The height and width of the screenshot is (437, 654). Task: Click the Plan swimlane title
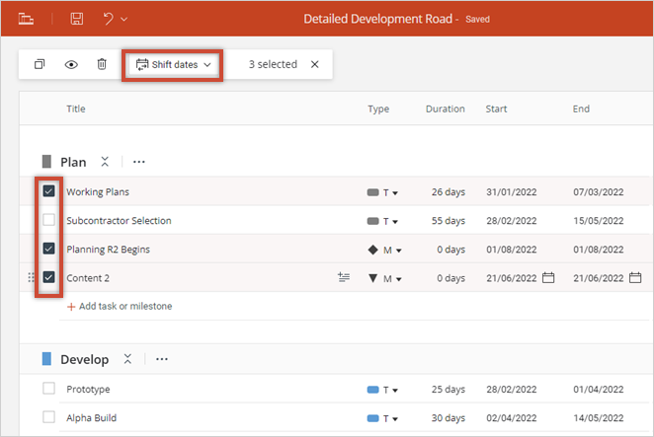[x=73, y=162]
